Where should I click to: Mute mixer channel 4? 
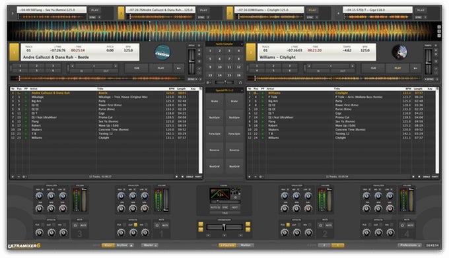[410, 226]
